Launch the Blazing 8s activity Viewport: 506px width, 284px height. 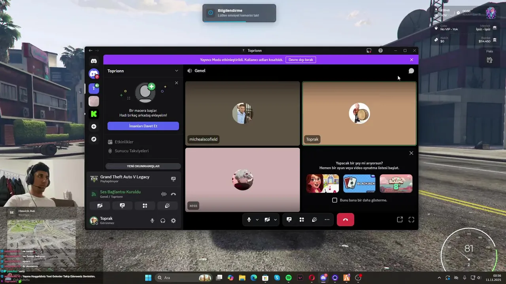pyautogui.click(x=396, y=183)
